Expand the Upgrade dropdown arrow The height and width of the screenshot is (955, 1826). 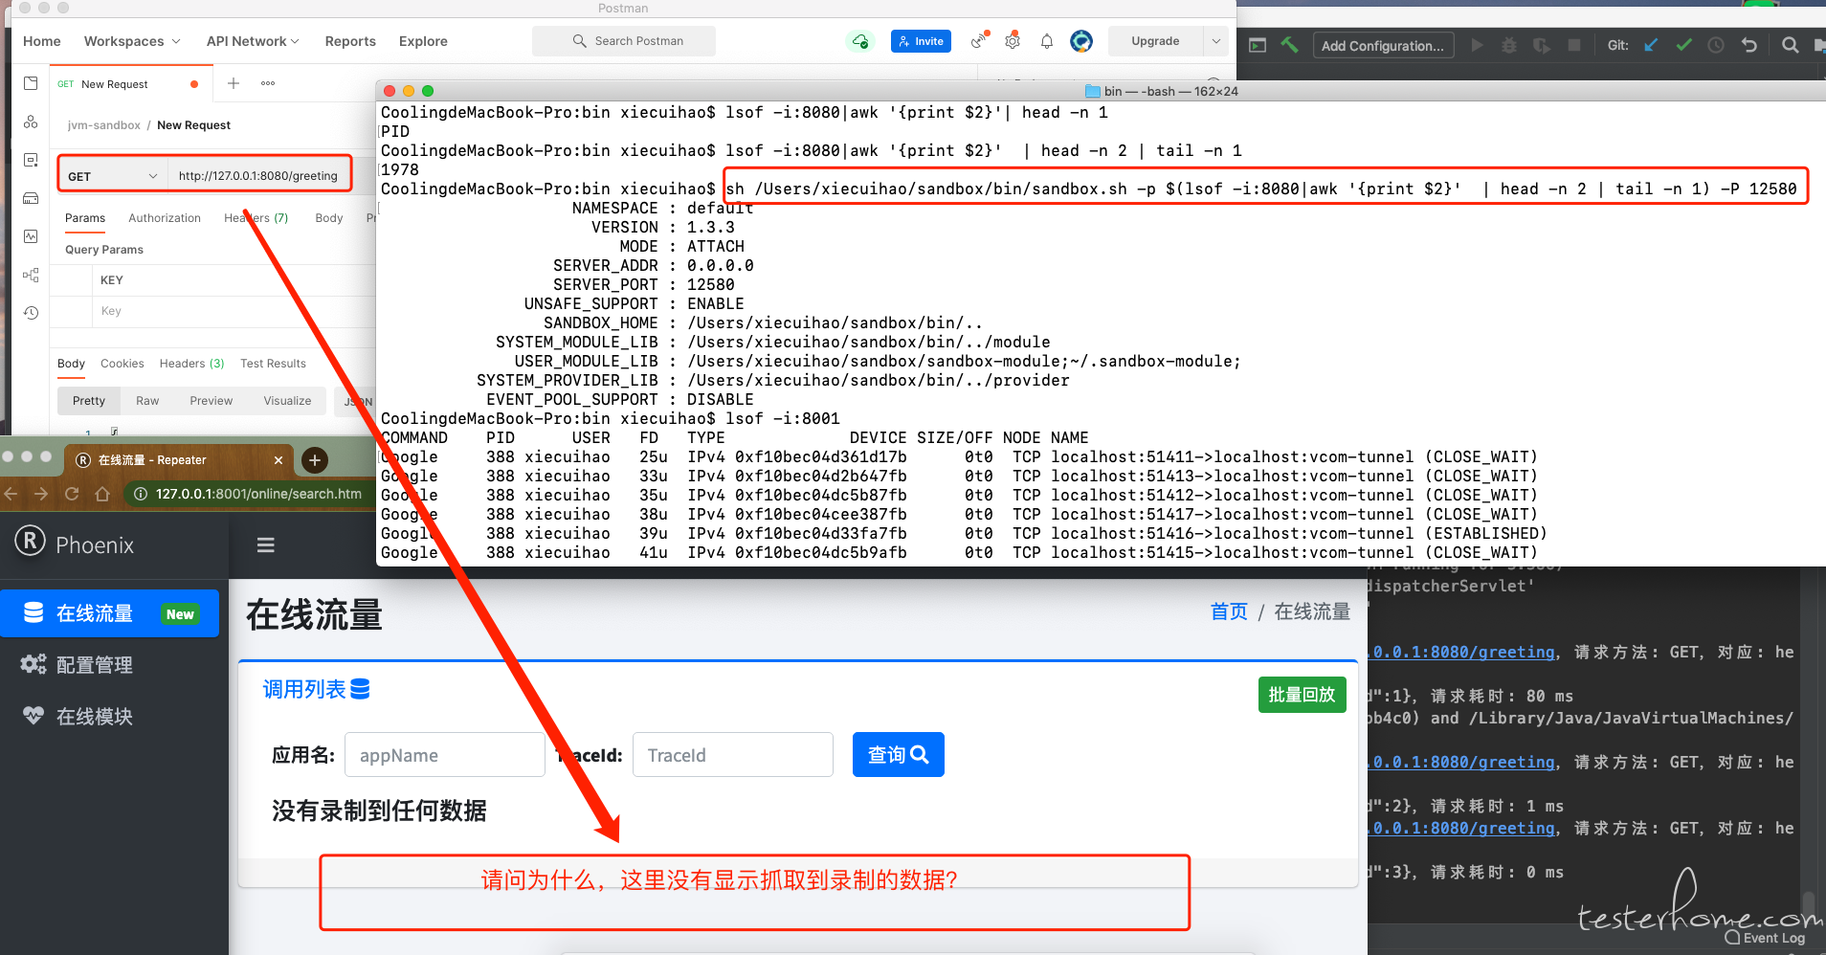click(x=1216, y=41)
